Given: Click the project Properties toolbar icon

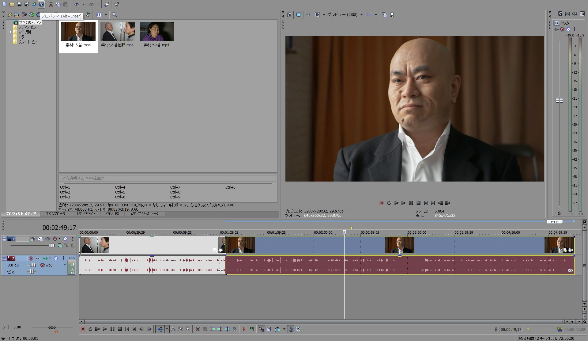Looking at the screenshot, I should (x=41, y=4).
